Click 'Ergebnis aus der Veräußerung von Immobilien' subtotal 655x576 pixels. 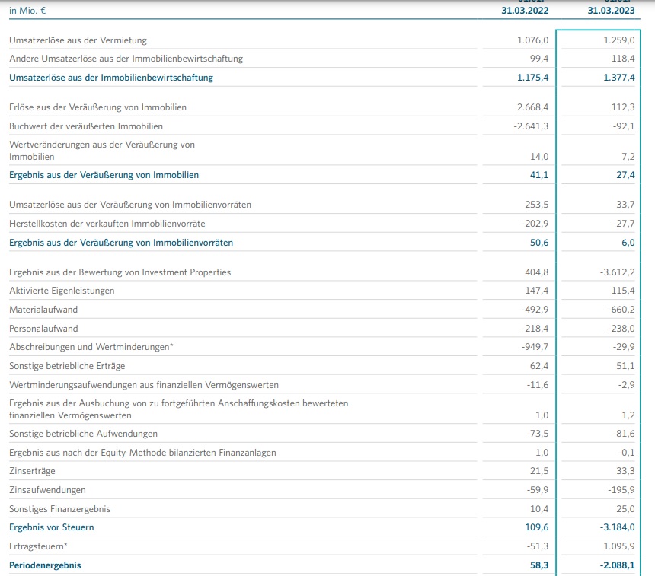[104, 175]
